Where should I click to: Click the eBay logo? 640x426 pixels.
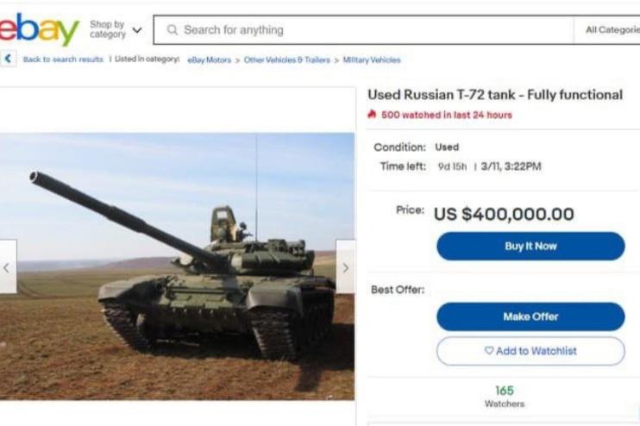[39, 30]
